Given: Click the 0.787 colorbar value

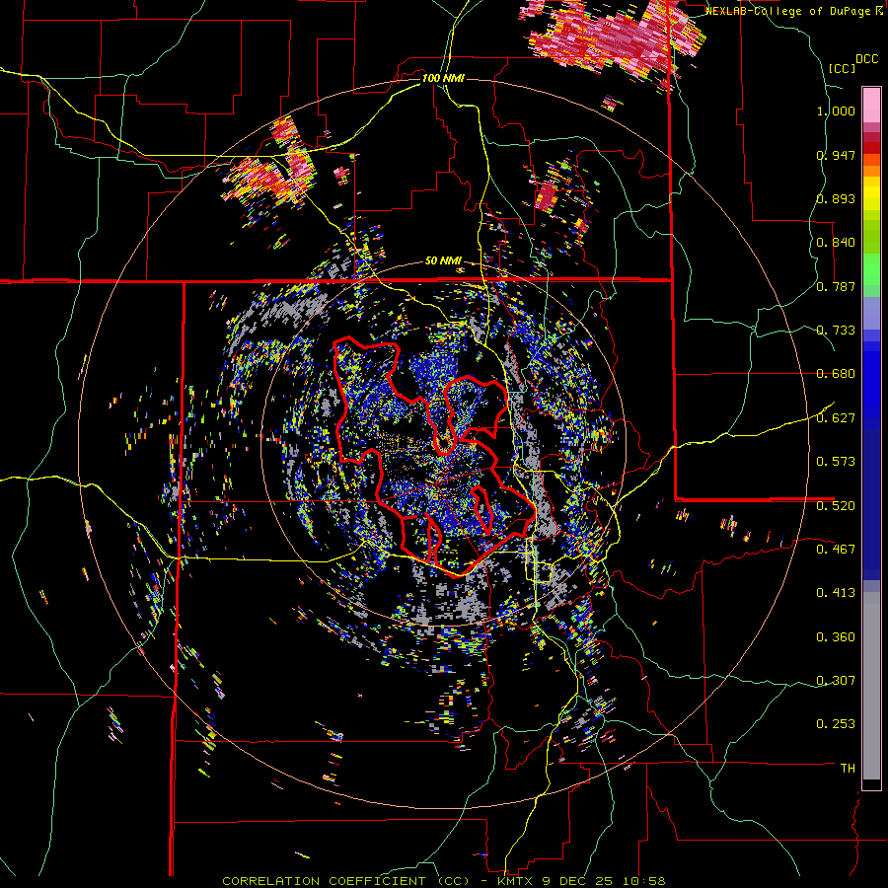Looking at the screenshot, I should [x=836, y=286].
